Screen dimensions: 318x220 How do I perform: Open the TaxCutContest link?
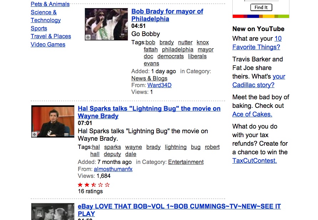(254, 161)
